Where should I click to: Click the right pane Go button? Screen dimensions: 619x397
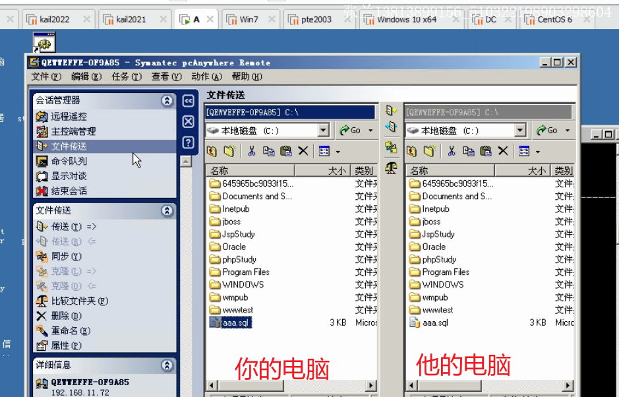tap(547, 131)
